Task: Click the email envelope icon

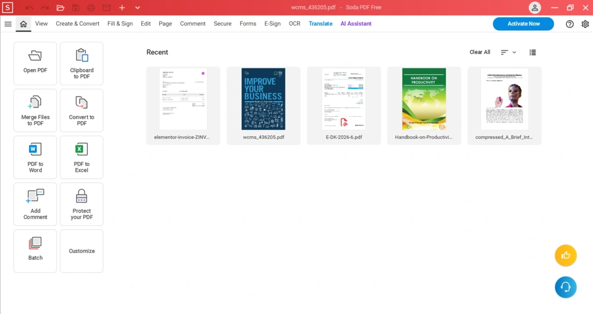Action: [x=106, y=8]
